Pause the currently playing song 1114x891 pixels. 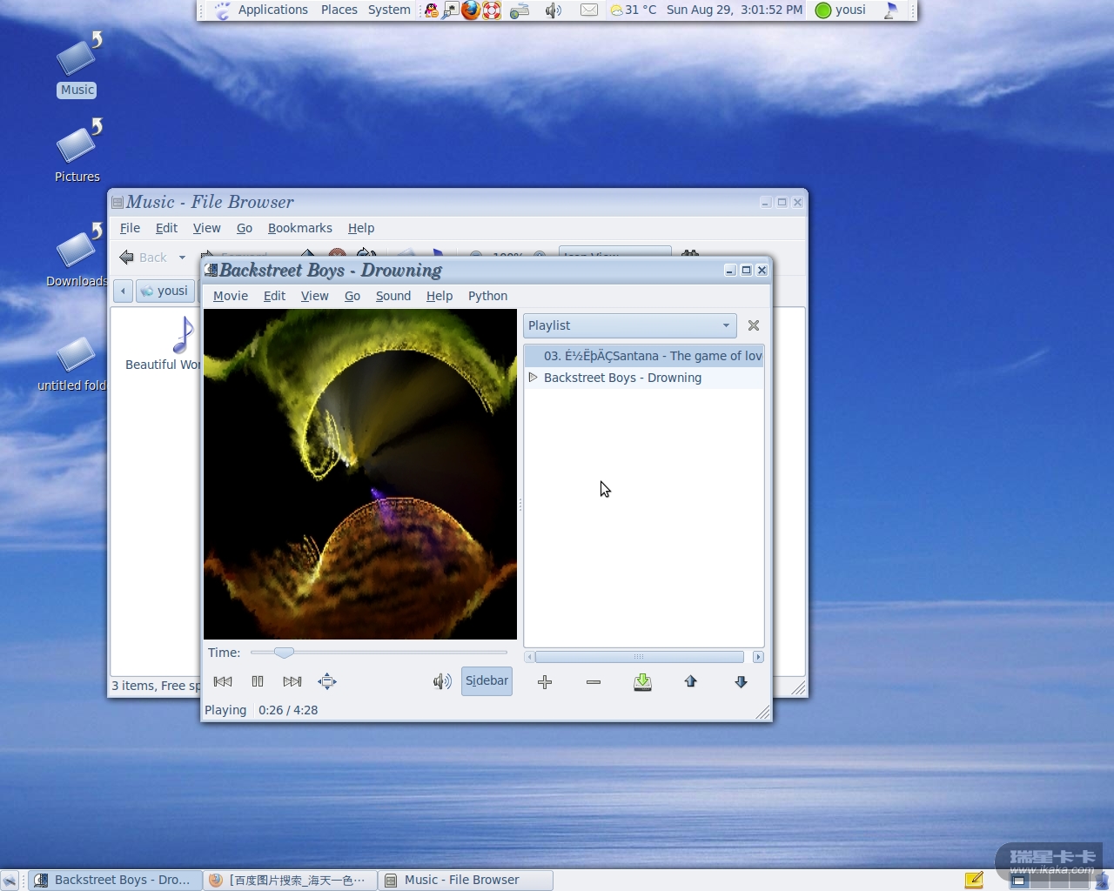pos(258,681)
